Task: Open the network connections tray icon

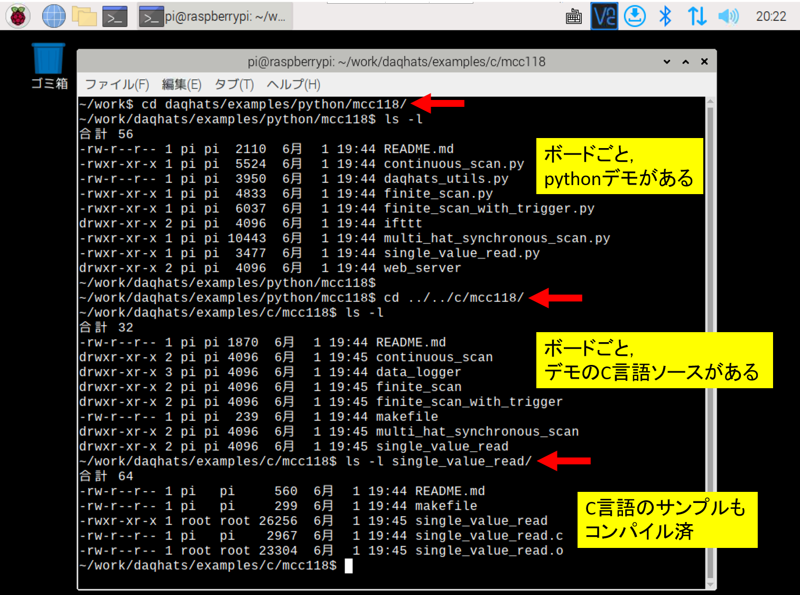Action: 696,16
